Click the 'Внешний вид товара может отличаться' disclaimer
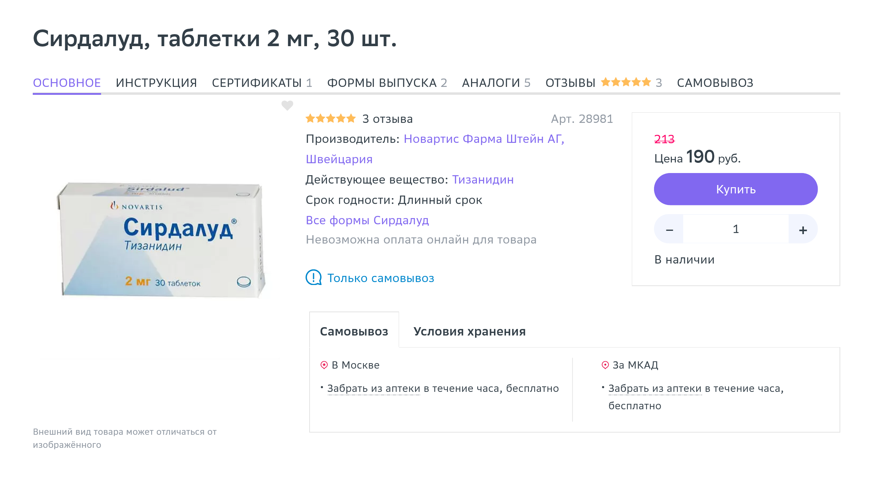 pyautogui.click(x=125, y=438)
